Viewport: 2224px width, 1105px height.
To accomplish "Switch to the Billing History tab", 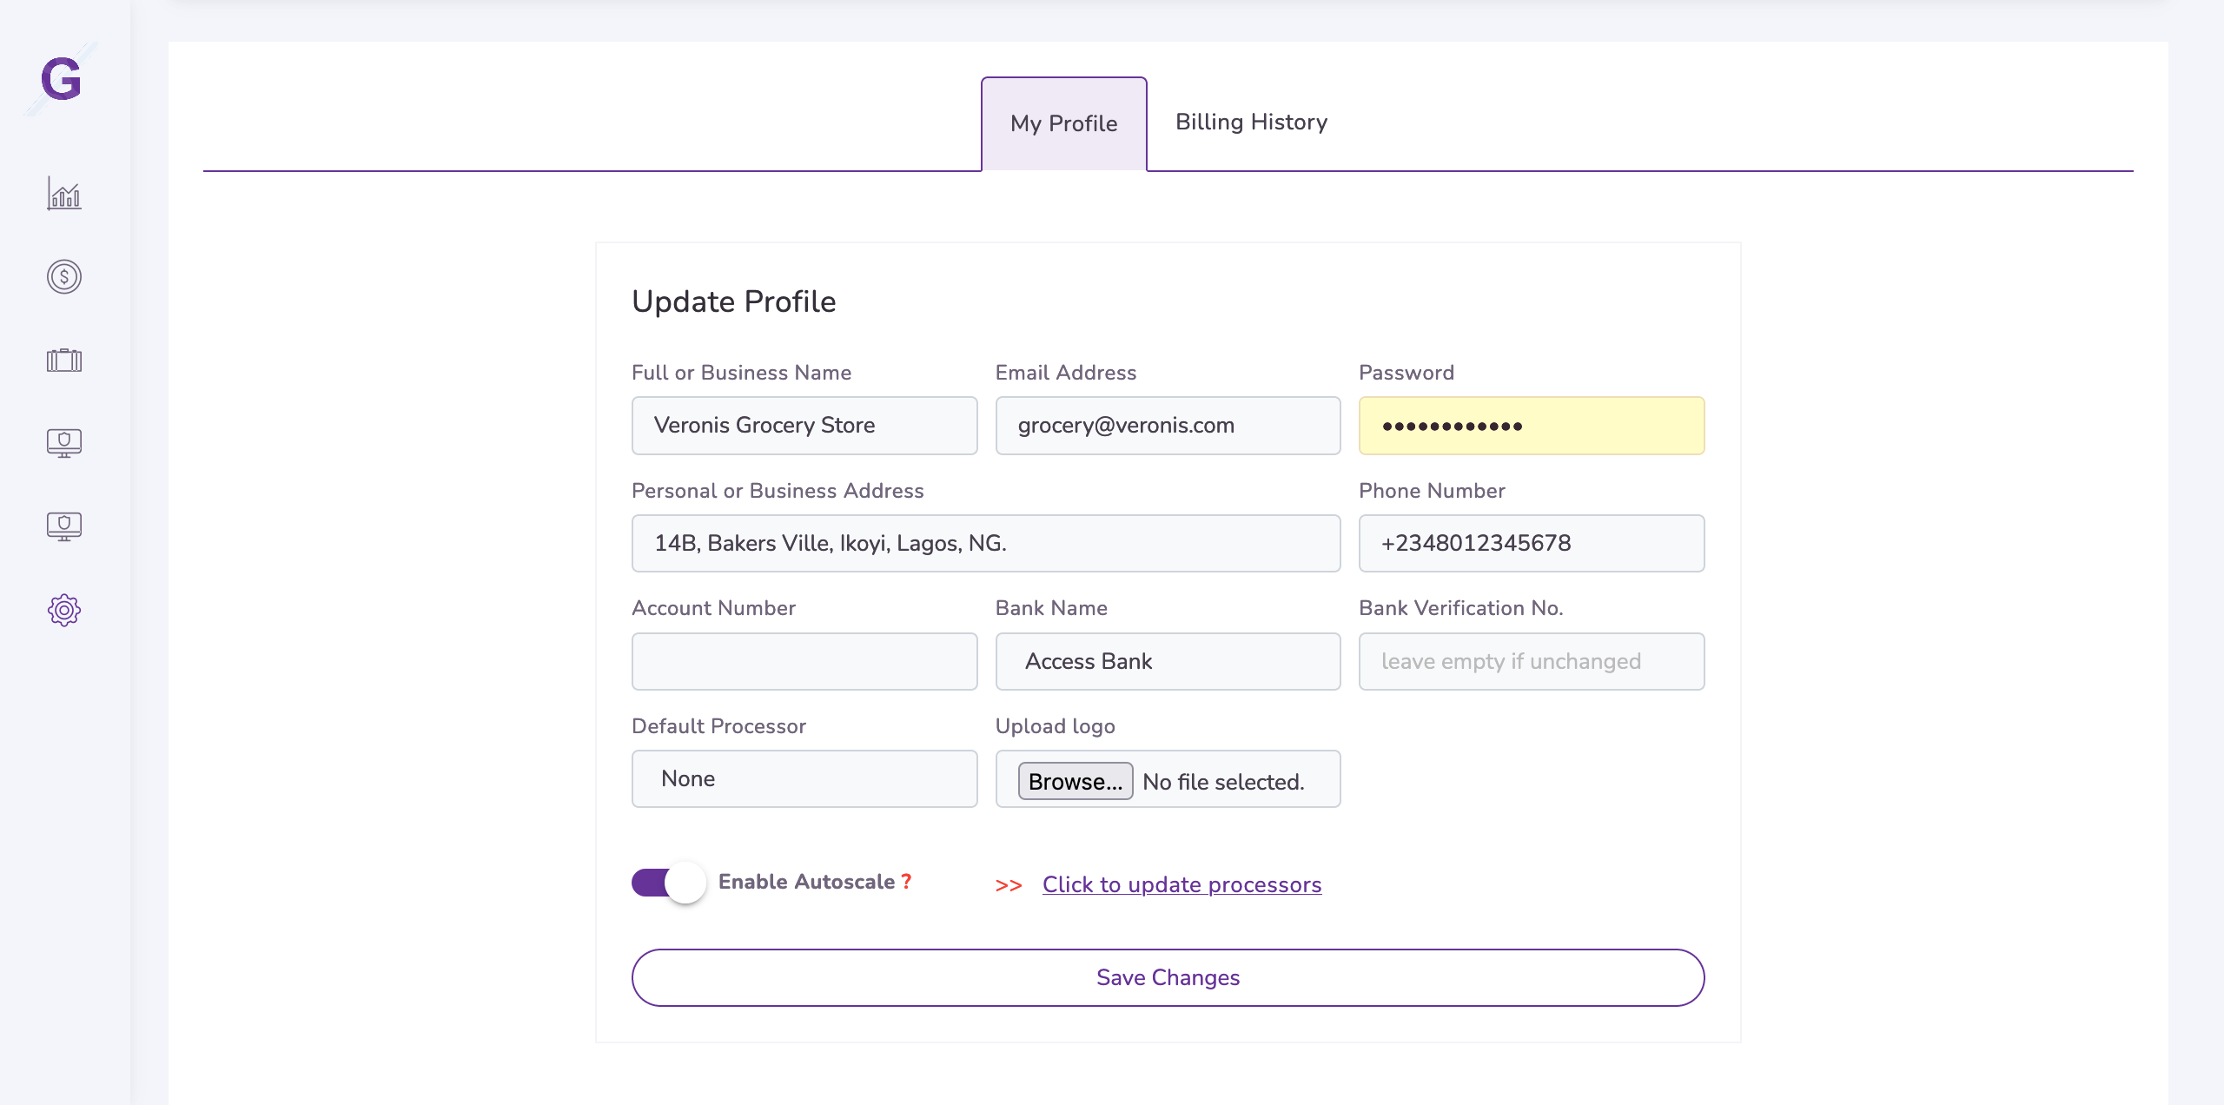I will point(1251,122).
